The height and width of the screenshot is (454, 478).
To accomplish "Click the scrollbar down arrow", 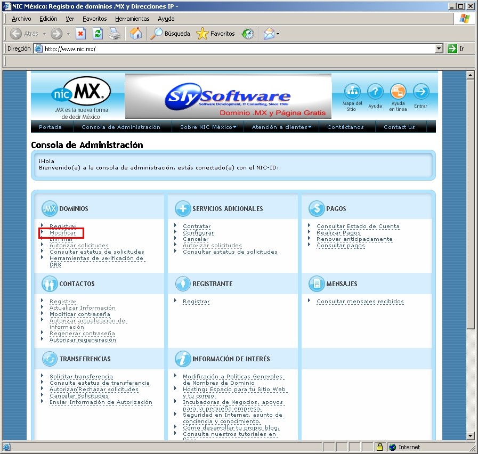I will coord(470,436).
